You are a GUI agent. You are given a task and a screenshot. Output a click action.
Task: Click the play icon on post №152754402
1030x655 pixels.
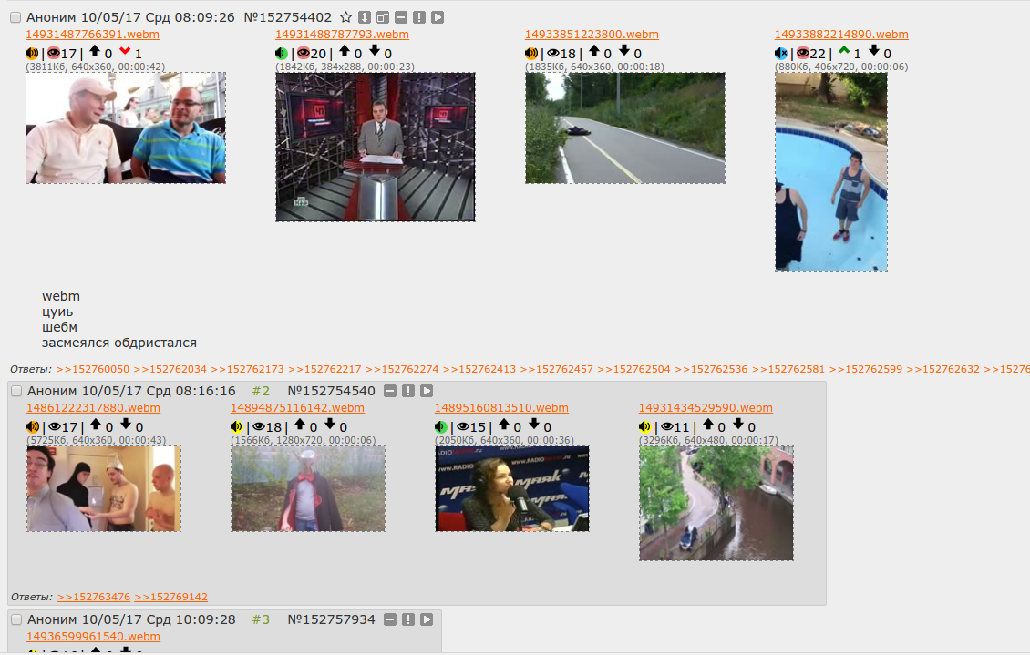pos(438,17)
